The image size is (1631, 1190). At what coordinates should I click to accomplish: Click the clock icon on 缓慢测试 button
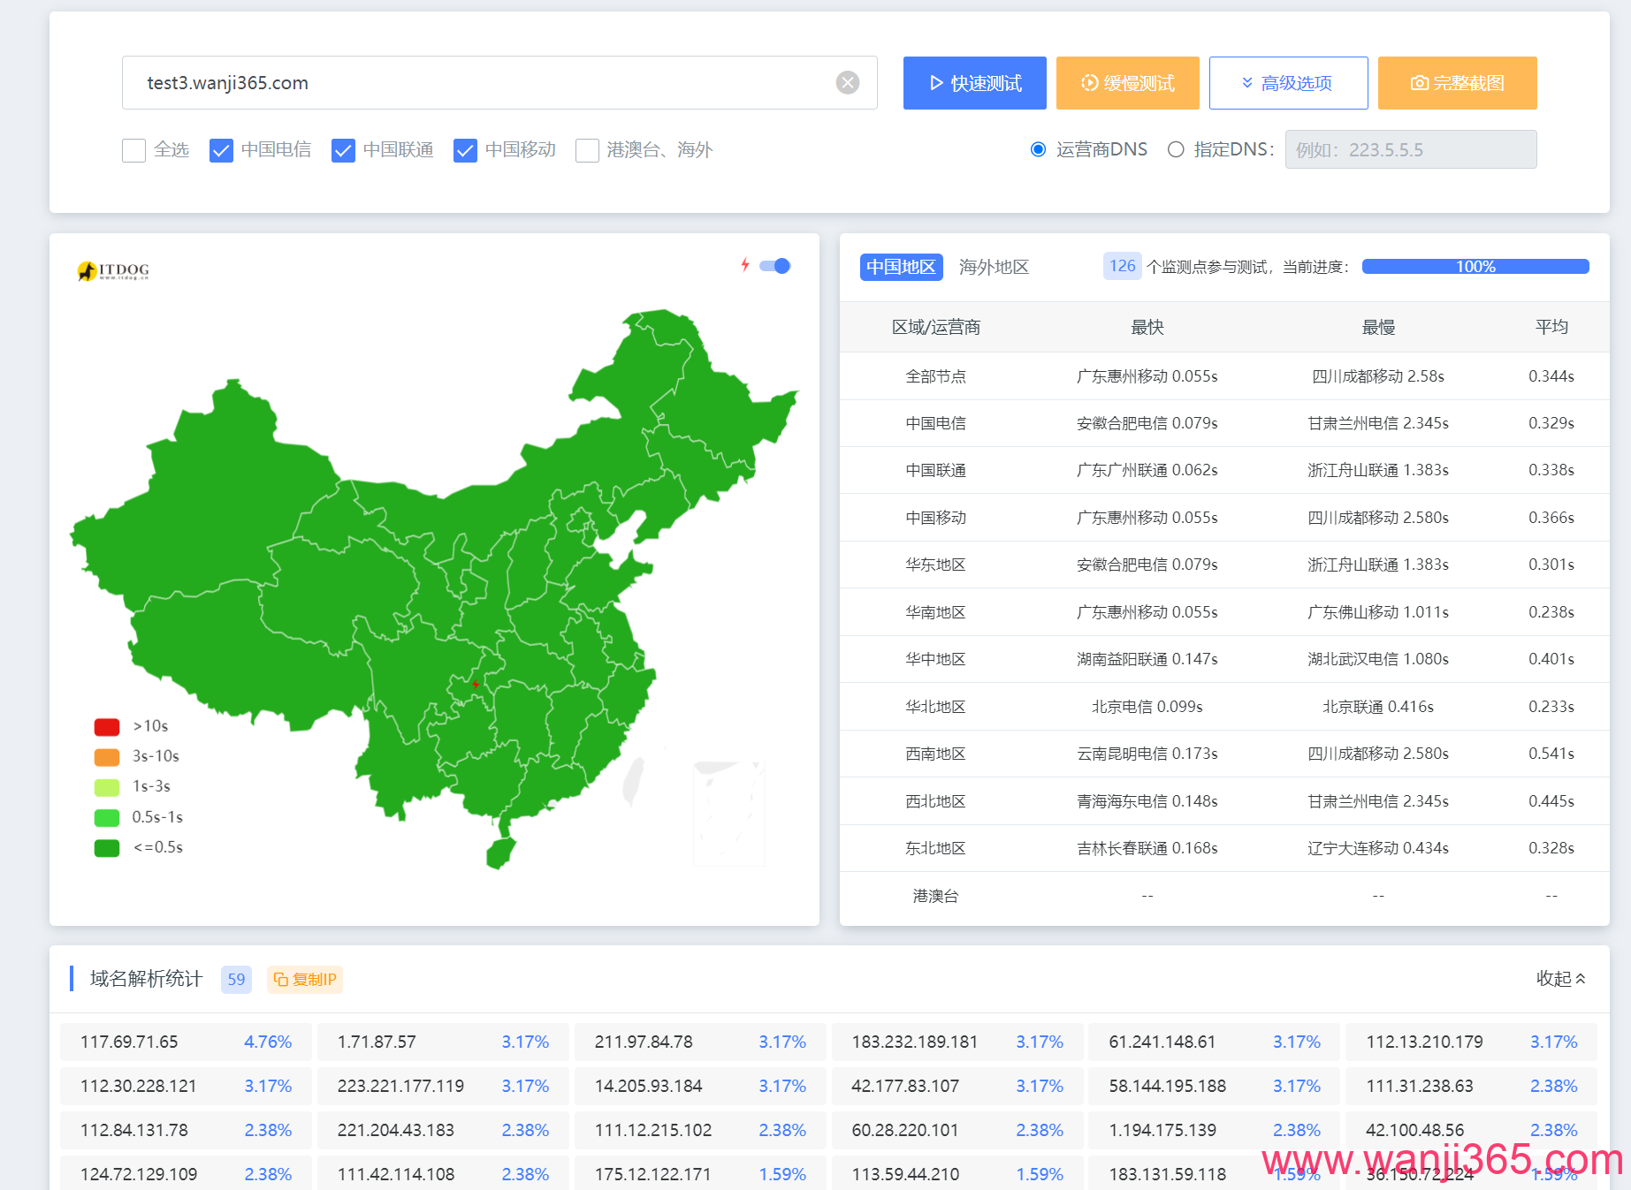(x=1089, y=82)
